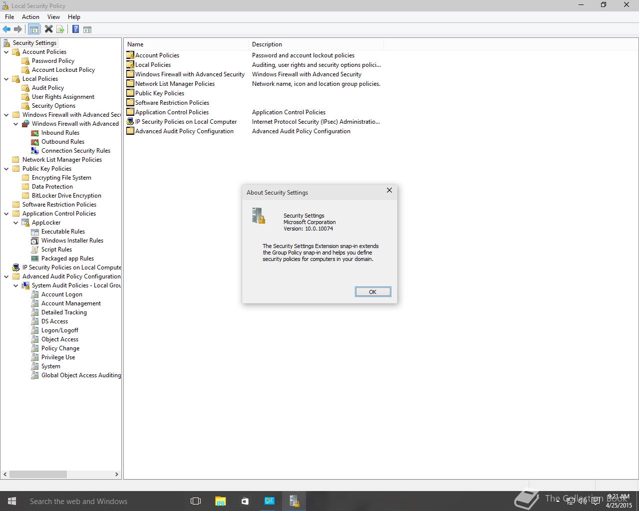The height and width of the screenshot is (511, 639).
Task: Open the Store app from the taskbar
Action: click(245, 501)
